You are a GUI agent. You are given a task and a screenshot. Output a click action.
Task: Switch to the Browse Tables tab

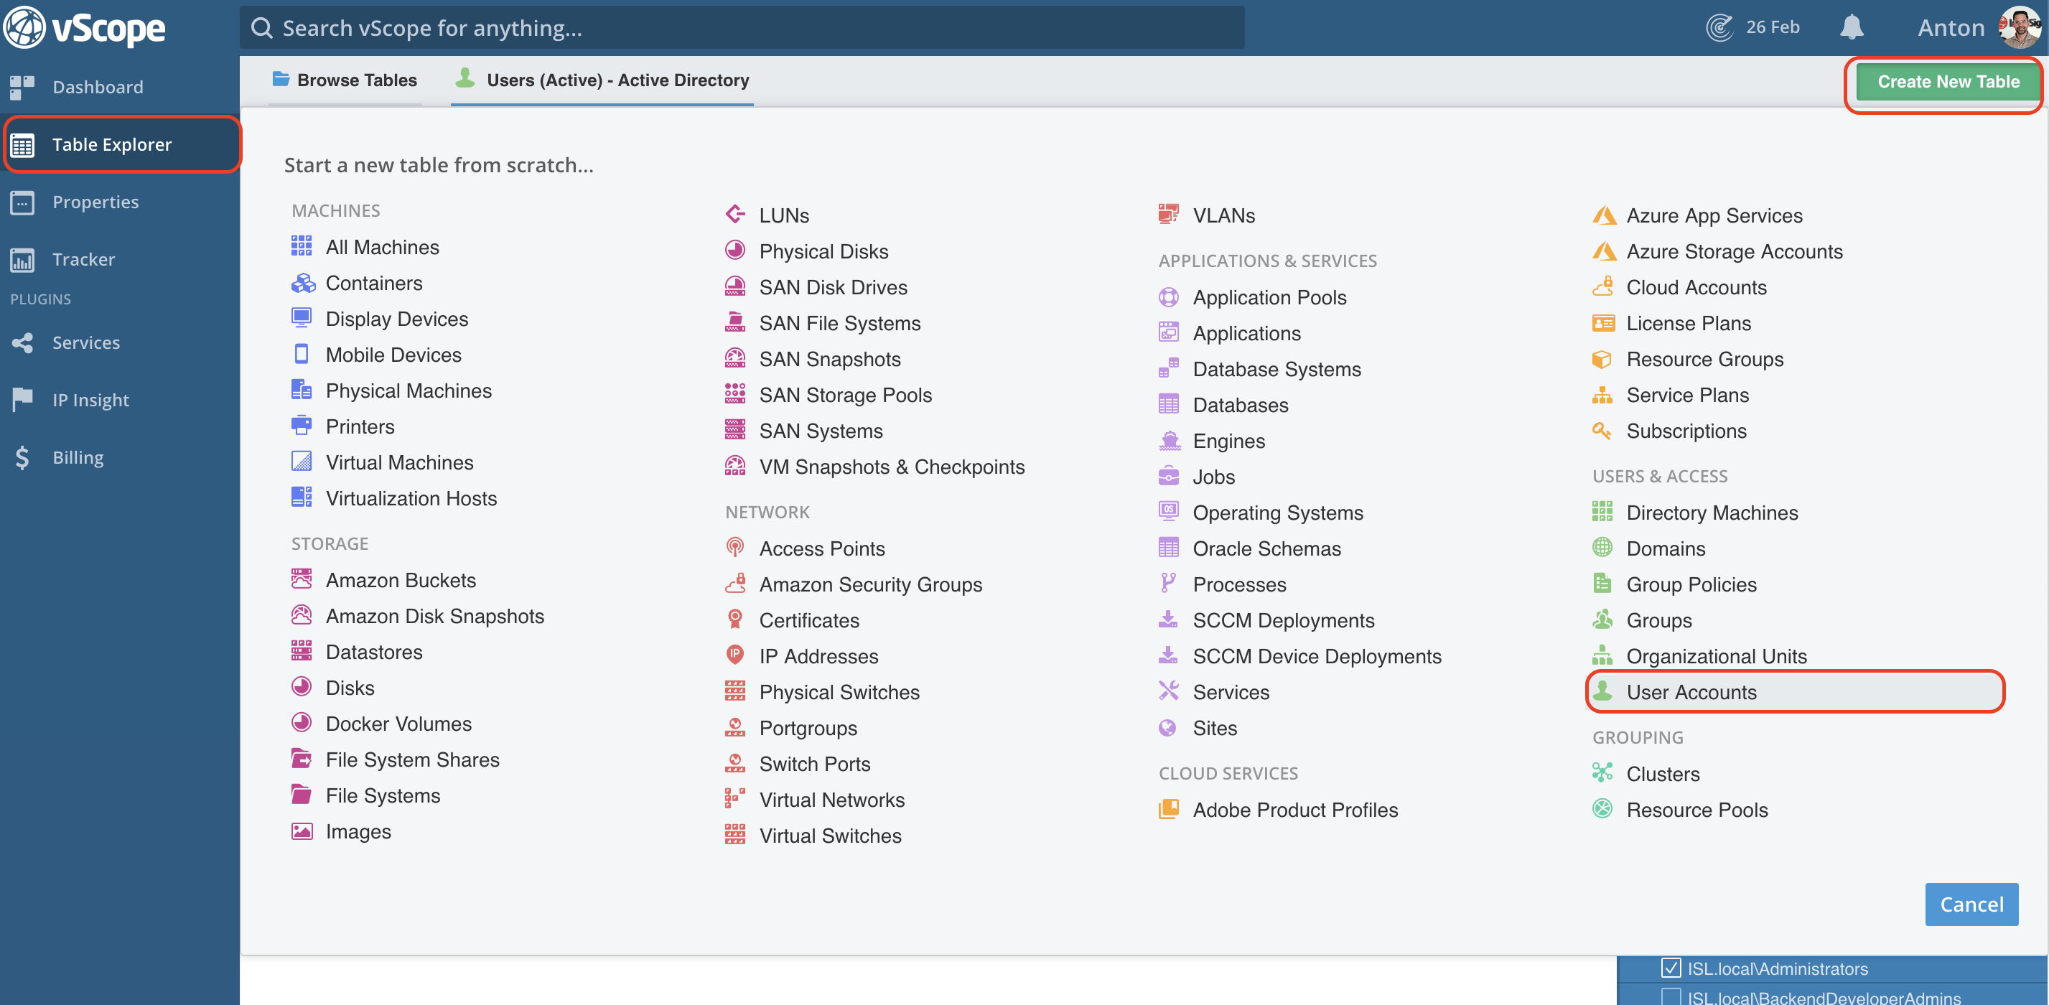(345, 80)
